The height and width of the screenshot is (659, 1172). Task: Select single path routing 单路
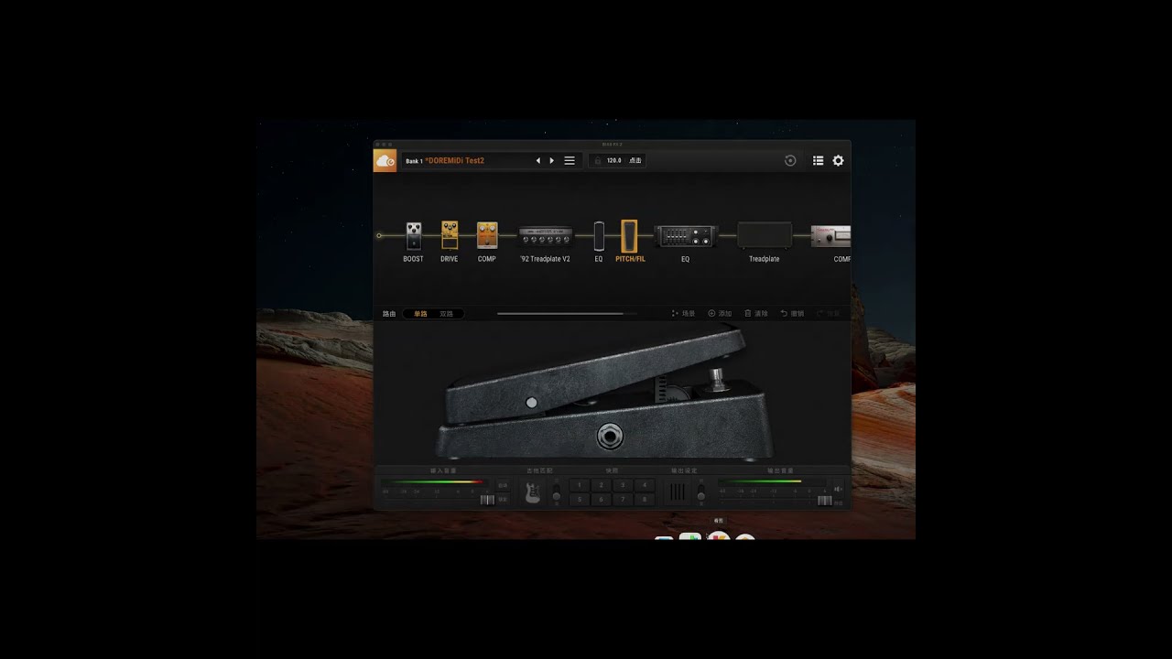tap(420, 314)
